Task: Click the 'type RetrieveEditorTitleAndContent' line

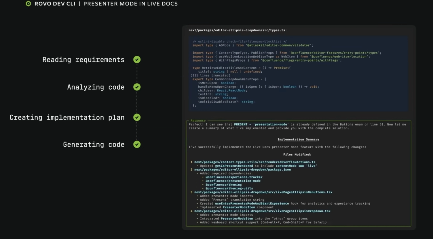Action: [242, 68]
